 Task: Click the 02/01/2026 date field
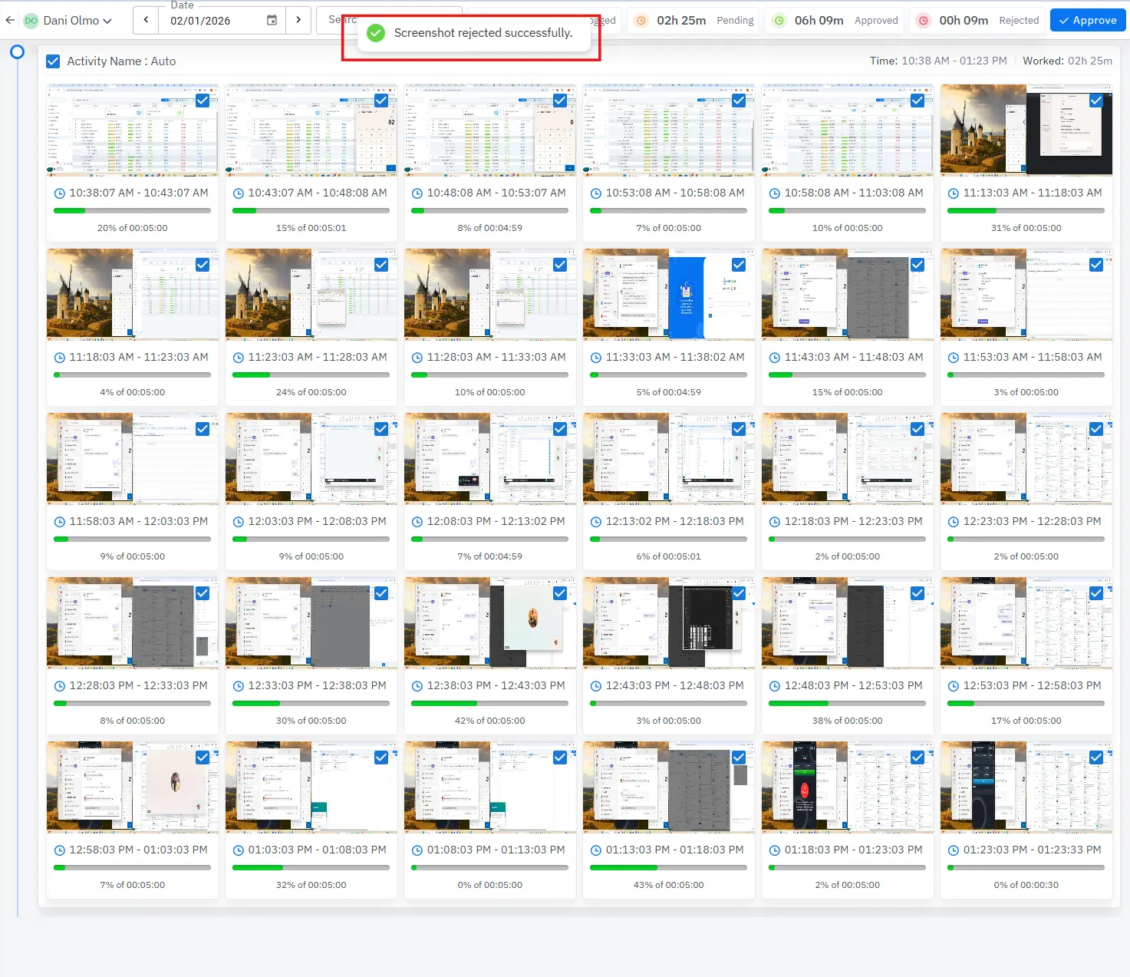[211, 21]
